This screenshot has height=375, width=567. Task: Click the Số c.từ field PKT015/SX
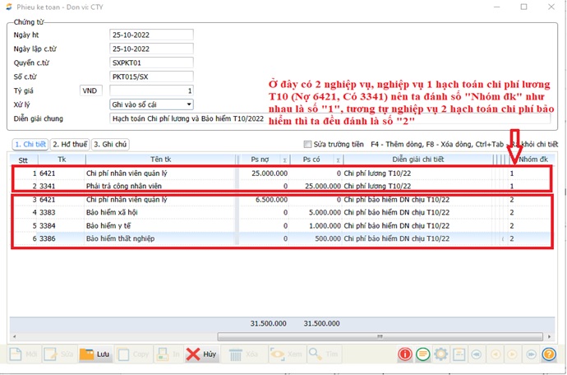coord(151,76)
